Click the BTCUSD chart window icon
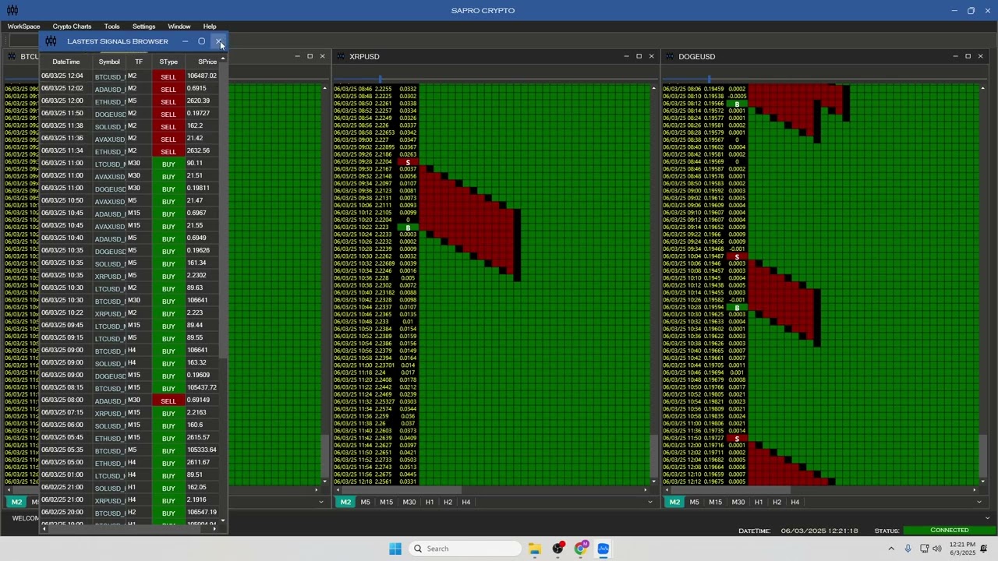The image size is (998, 561). coord(12,56)
